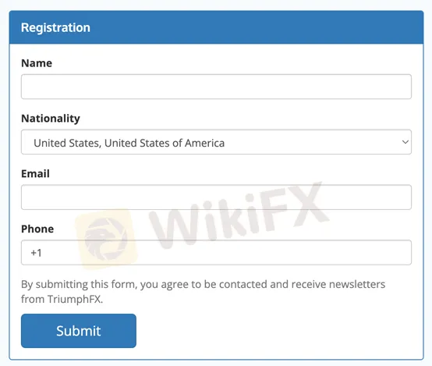432x366 pixels.
Task: Select the 'United States, United States of America' text
Action: [x=129, y=143]
